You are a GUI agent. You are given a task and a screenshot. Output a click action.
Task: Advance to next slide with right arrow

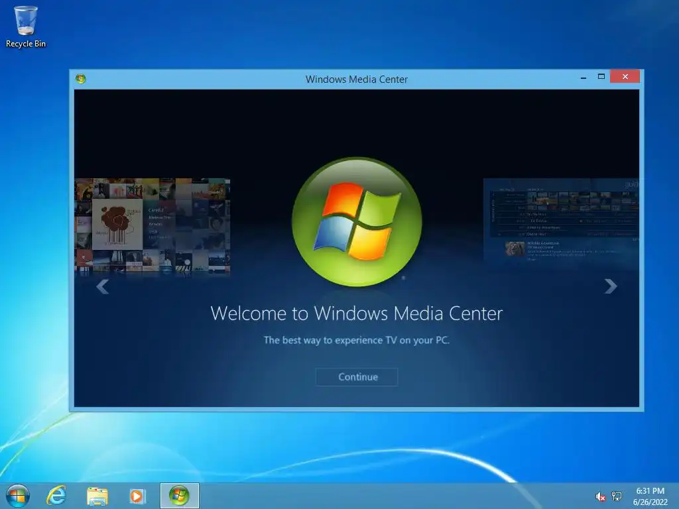click(611, 286)
